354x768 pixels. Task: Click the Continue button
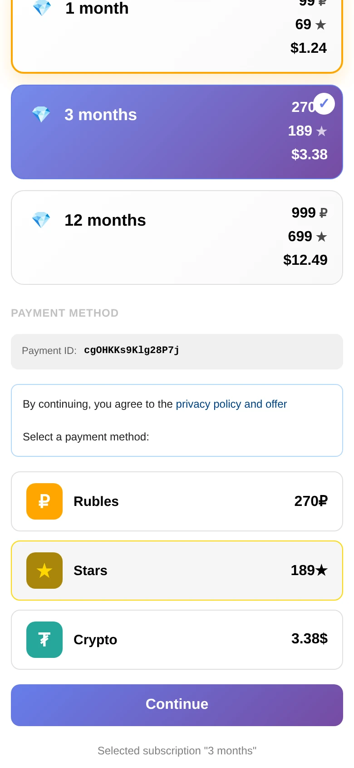177,705
